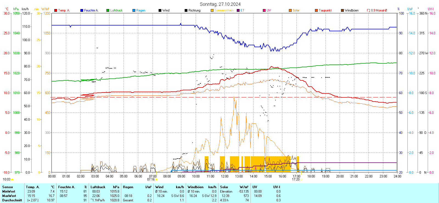
Task: Click the green Luftdruck legend square
Action: (x=108, y=10)
